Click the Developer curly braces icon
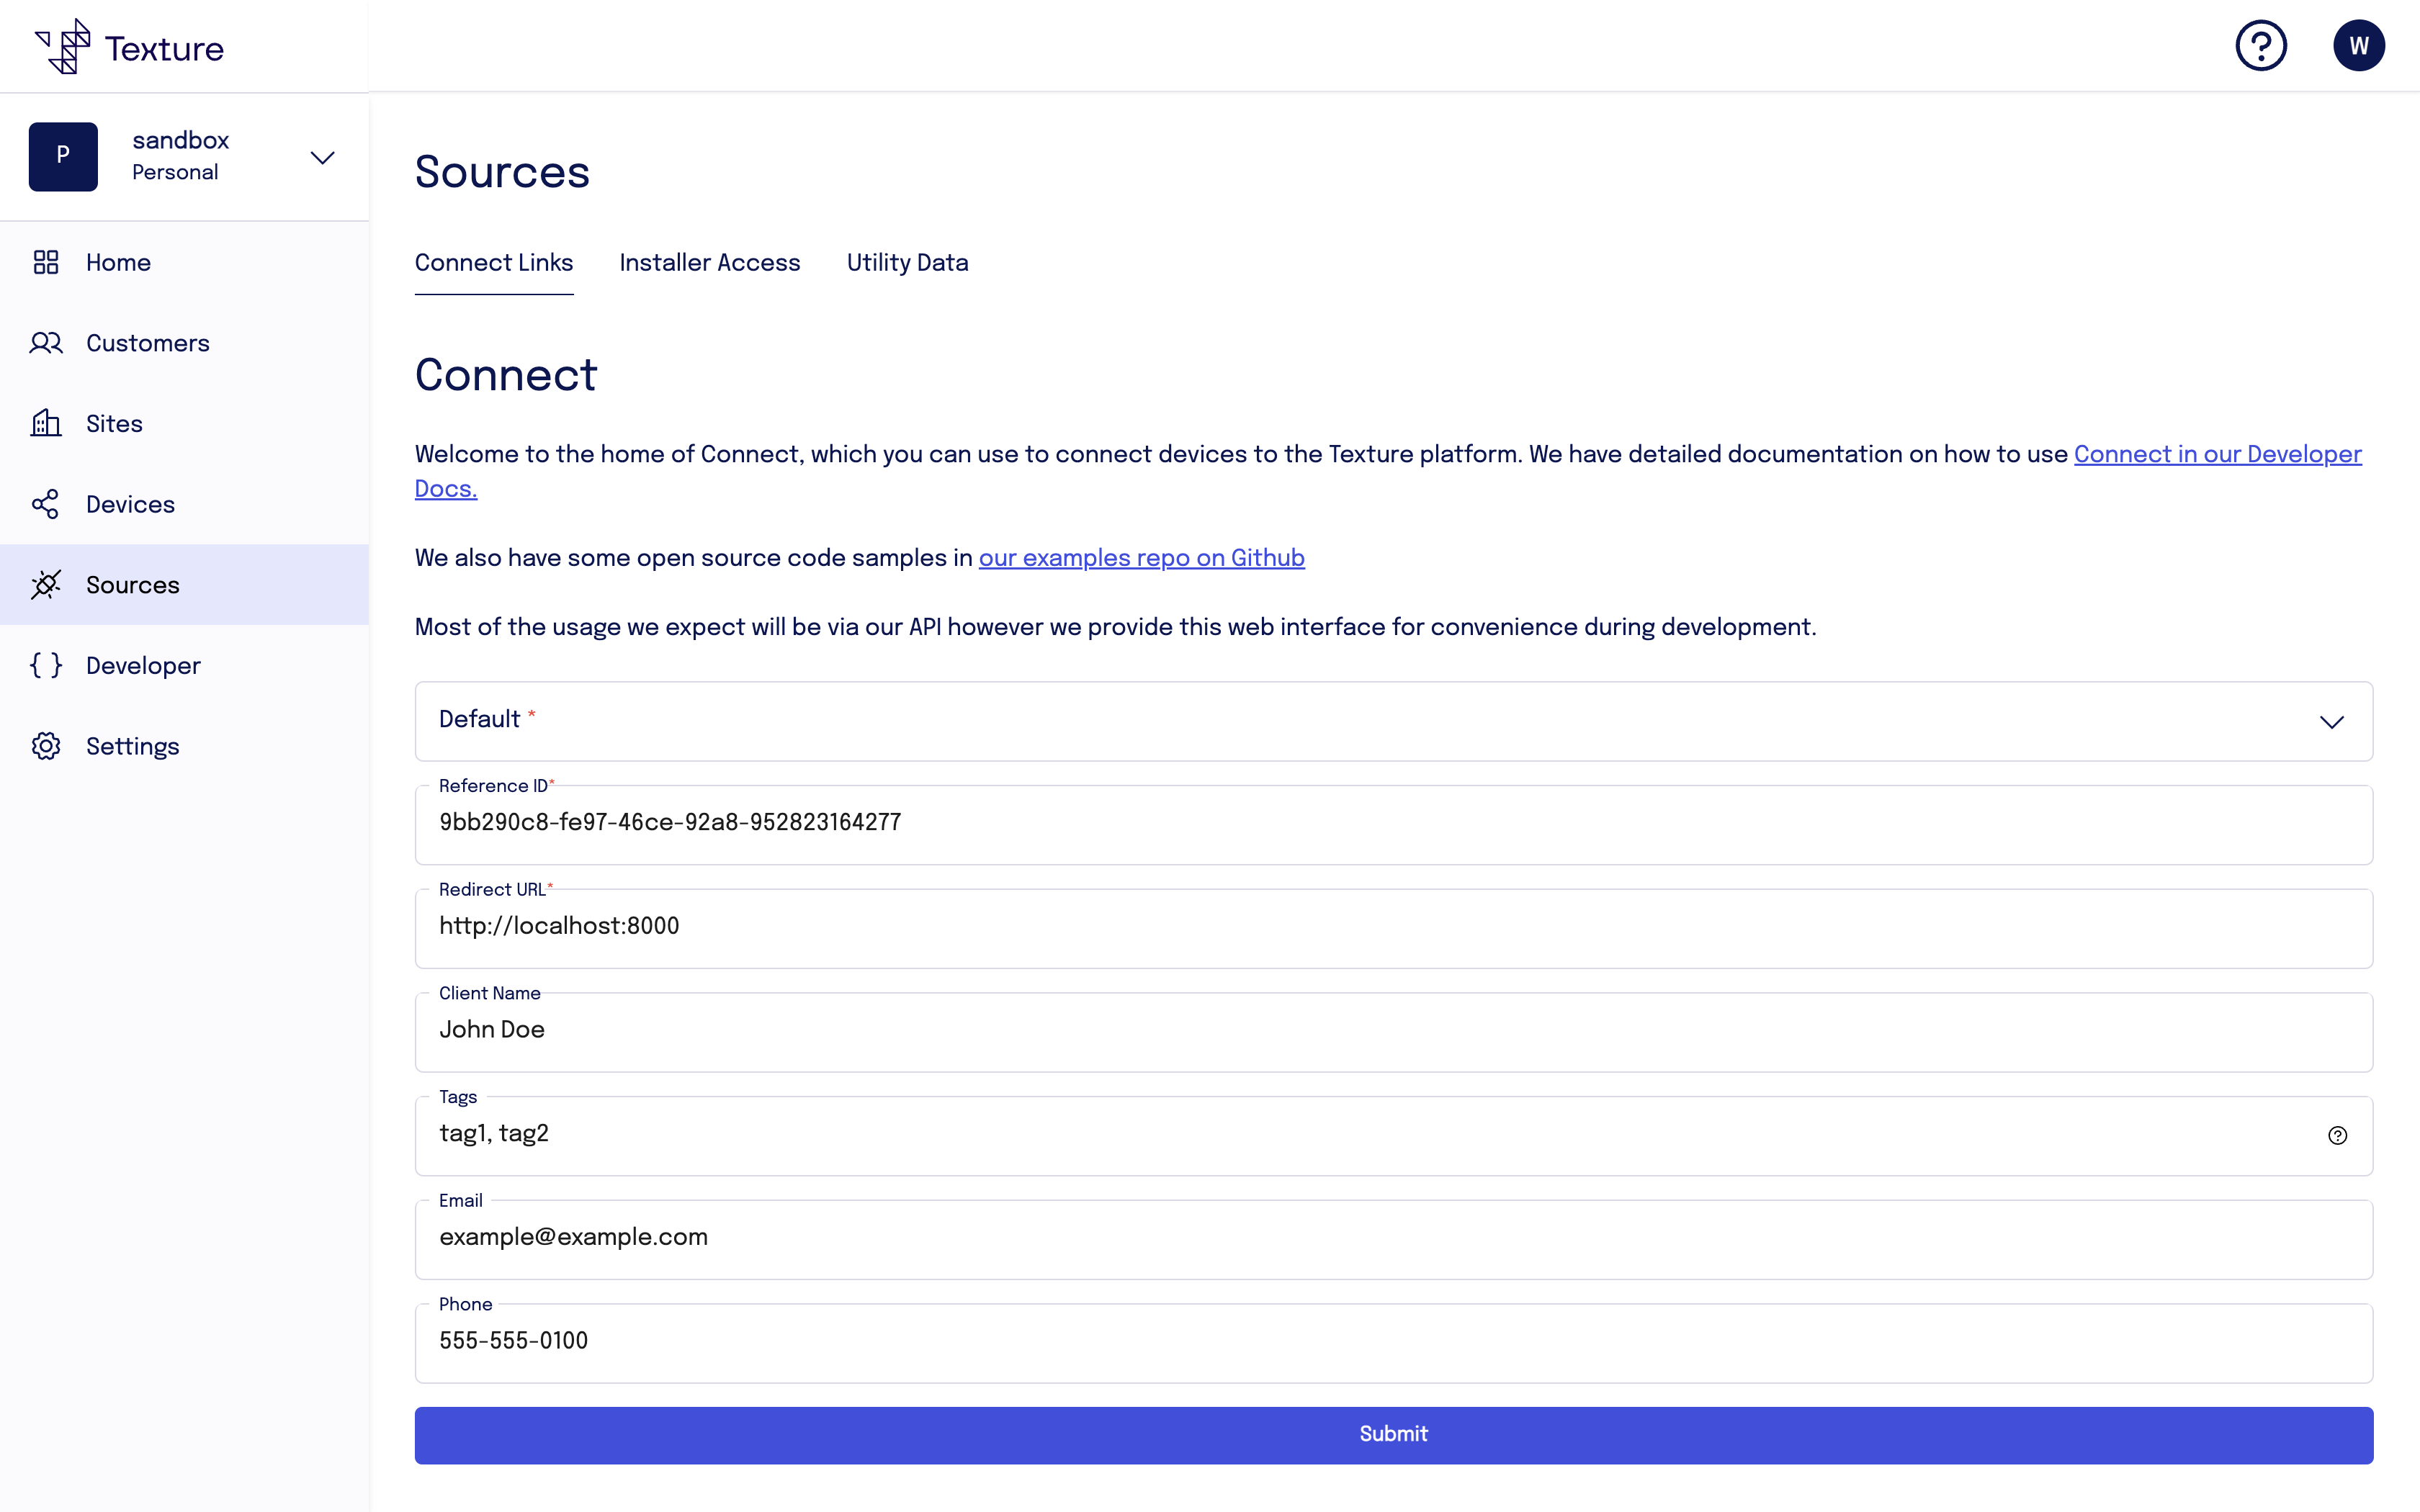Image resolution: width=2420 pixels, height=1512 pixels. click(46, 665)
